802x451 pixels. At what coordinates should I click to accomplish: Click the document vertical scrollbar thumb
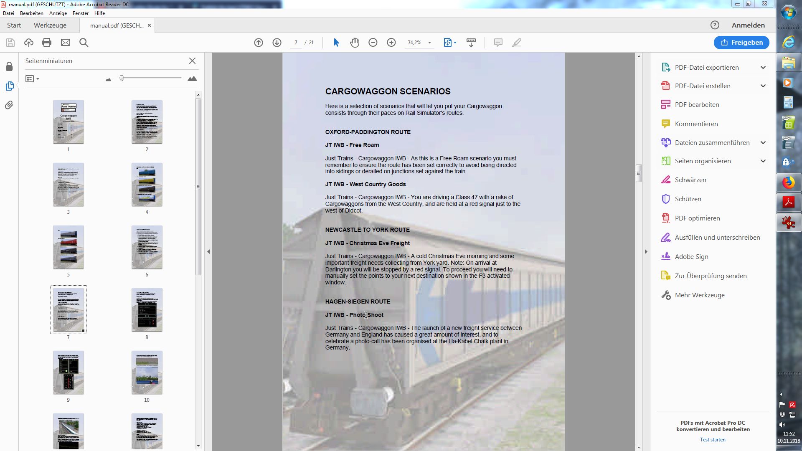[639, 173]
